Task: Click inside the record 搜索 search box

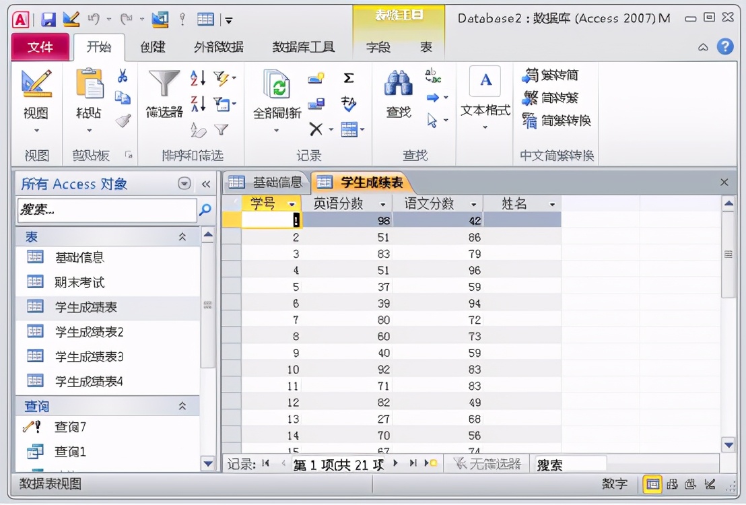Action: click(x=569, y=463)
